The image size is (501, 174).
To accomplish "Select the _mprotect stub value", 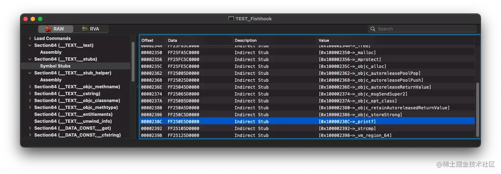I will [350, 60].
